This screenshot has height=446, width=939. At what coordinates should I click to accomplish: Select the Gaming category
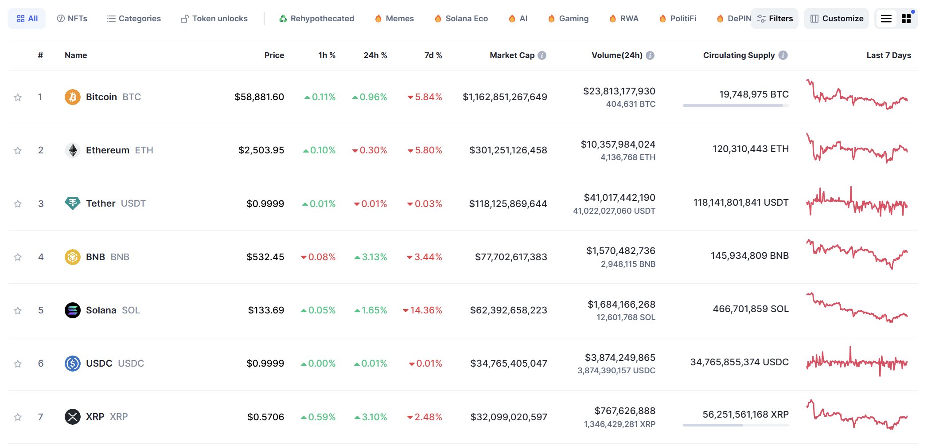click(x=569, y=19)
